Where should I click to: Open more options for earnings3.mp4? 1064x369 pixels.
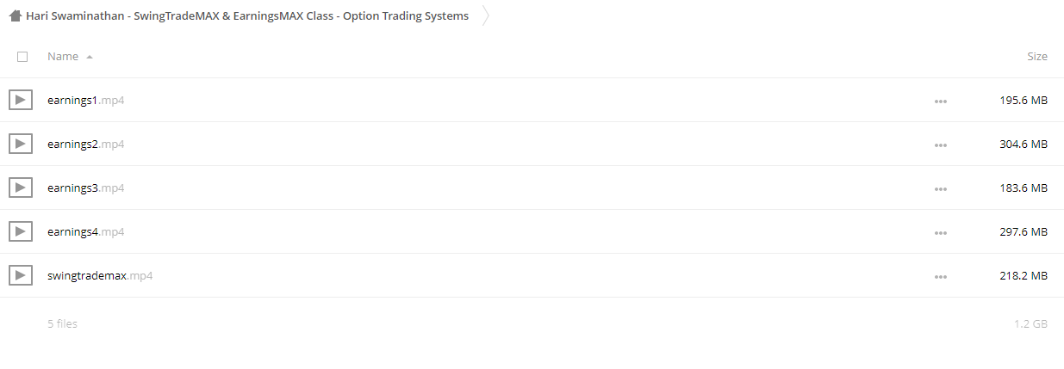(x=940, y=189)
